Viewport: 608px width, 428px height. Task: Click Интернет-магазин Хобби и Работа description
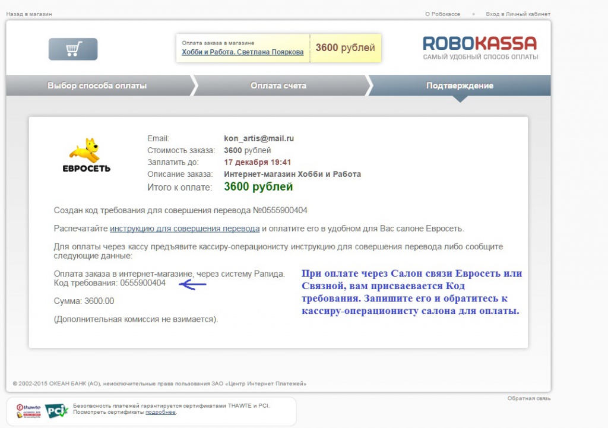pyautogui.click(x=292, y=174)
